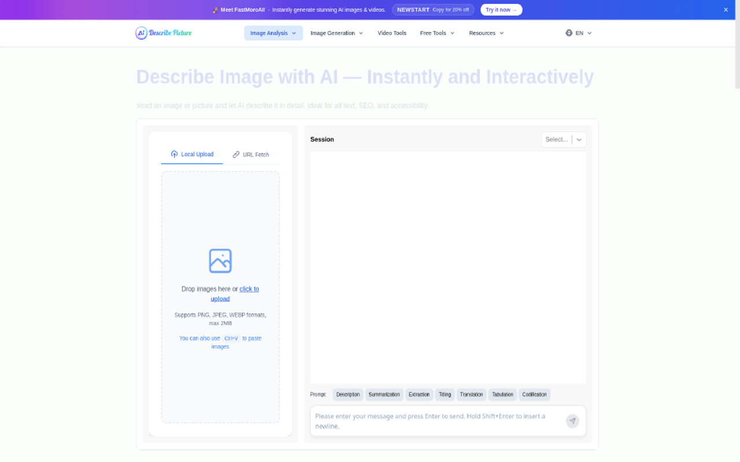This screenshot has height=462, width=740.
Task: Expand the Image Generation menu
Action: (x=336, y=33)
